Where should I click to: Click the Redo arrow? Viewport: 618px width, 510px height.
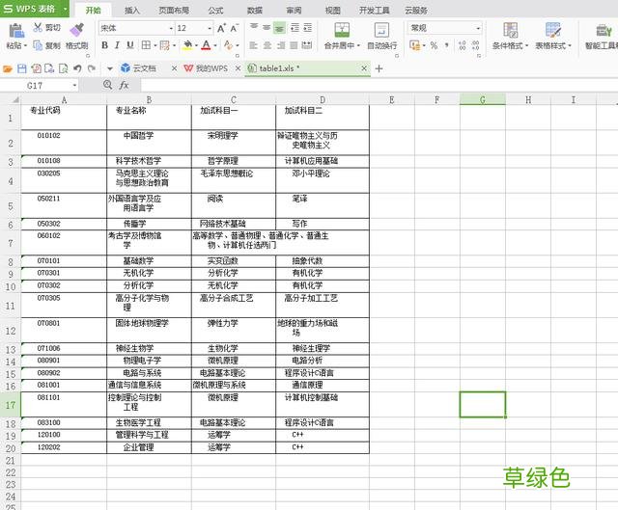coord(92,68)
